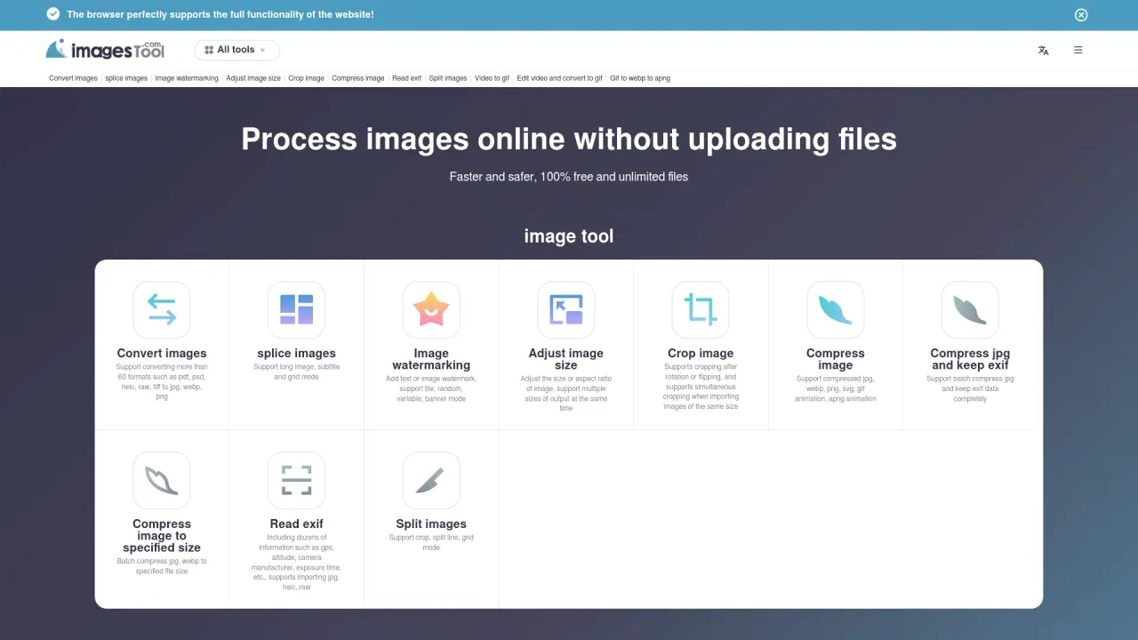Click the Crop image card title
The image size is (1138, 640).
(x=701, y=353)
